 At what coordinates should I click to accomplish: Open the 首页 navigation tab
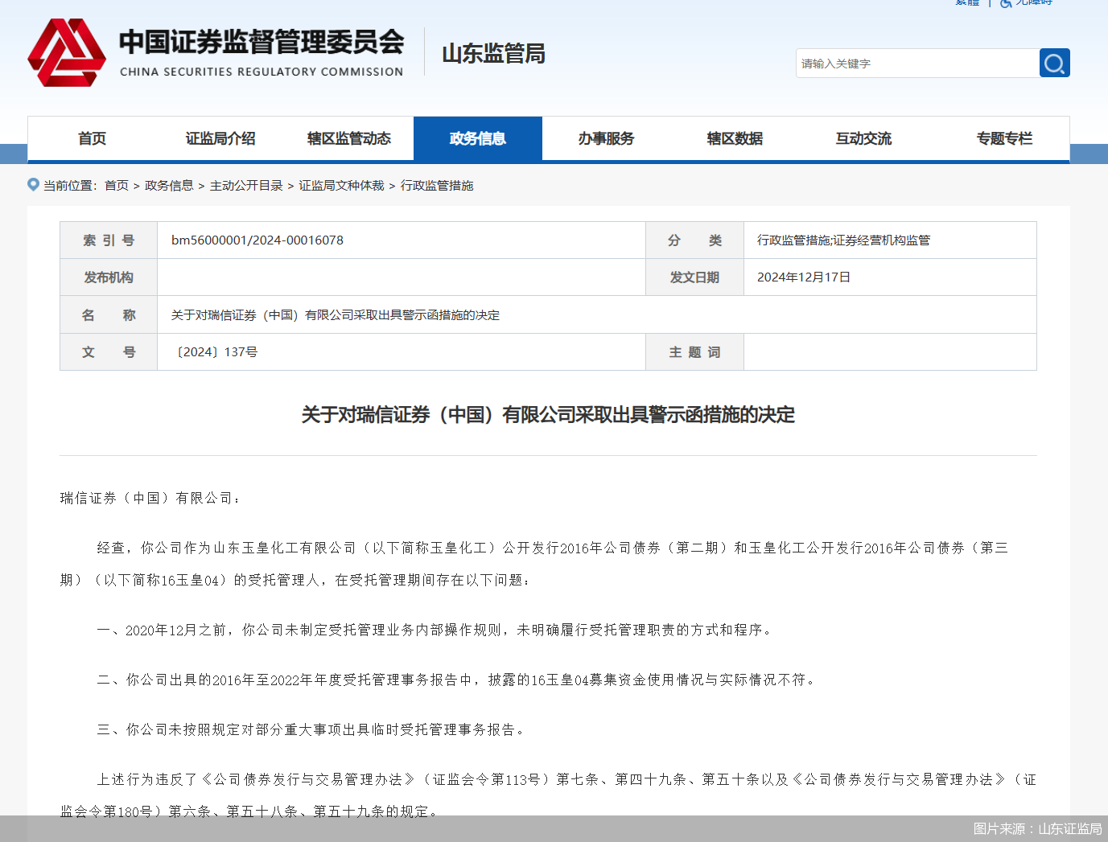click(x=92, y=138)
